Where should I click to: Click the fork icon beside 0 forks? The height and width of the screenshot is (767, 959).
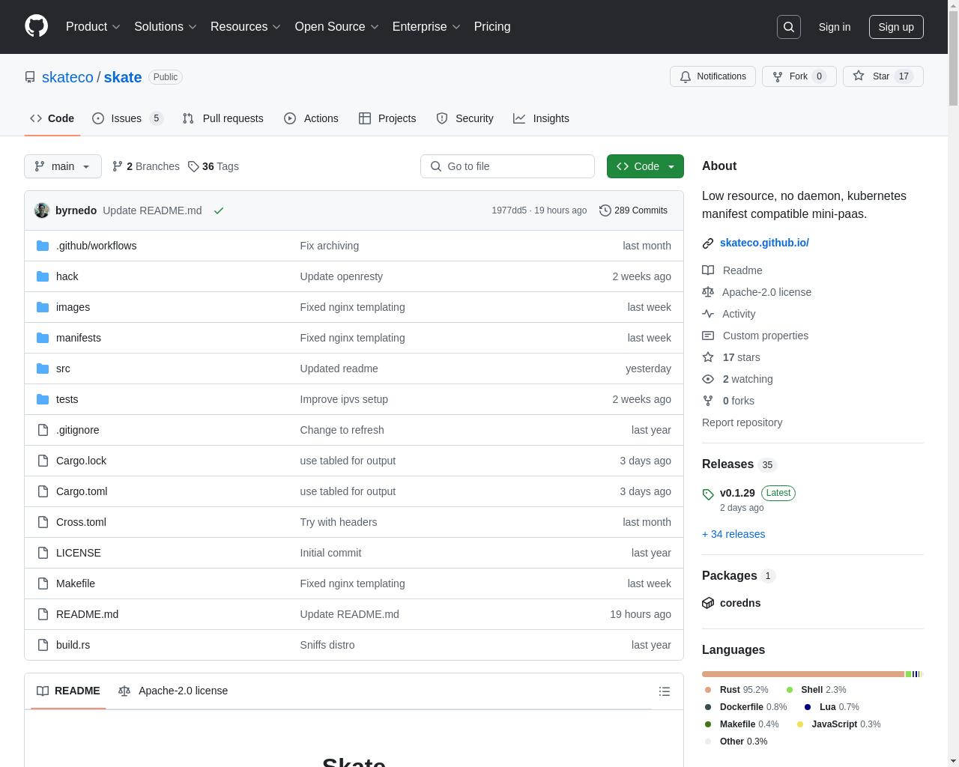pos(708,401)
